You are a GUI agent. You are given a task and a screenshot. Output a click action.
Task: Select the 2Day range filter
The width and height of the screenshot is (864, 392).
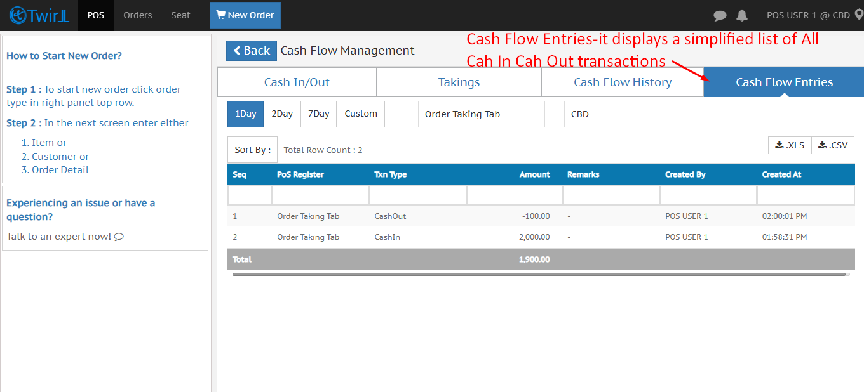pos(282,114)
